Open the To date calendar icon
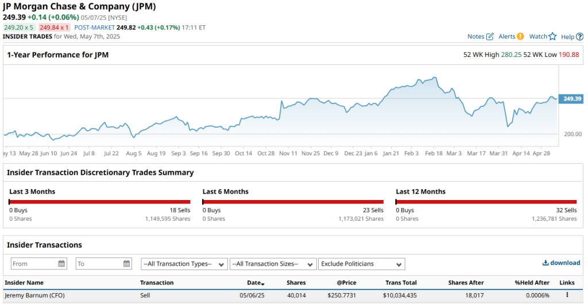 (x=127, y=263)
